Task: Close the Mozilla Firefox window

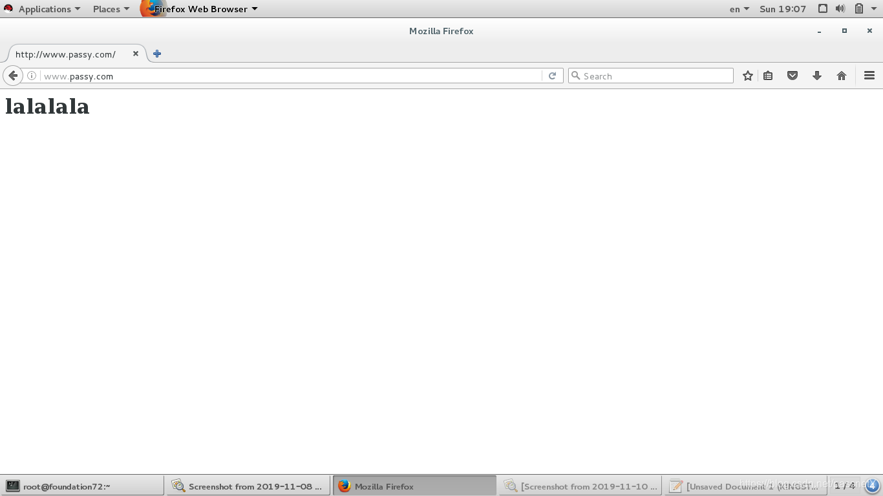Action: coord(869,31)
